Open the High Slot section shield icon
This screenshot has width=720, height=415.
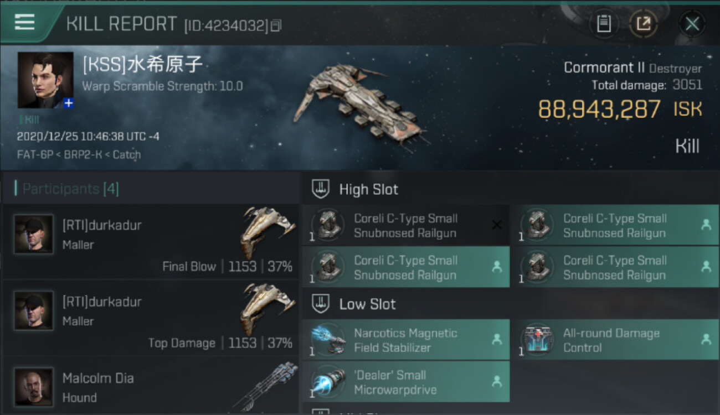tap(320, 189)
